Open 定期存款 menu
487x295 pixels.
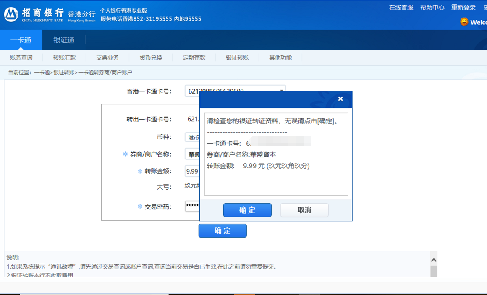194,57
